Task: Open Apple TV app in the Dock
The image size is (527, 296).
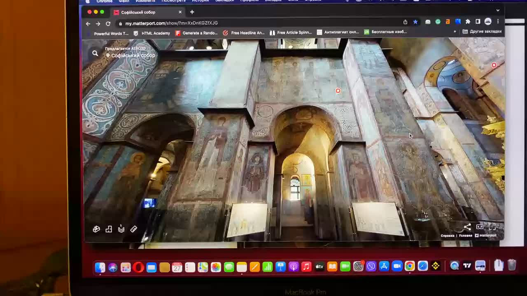Action: pyautogui.click(x=319, y=267)
